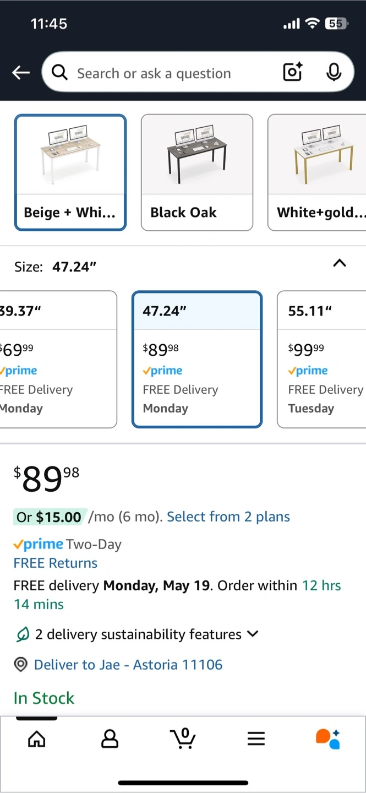Select the 39.37" size option
The width and height of the screenshot is (366, 793).
57,360
